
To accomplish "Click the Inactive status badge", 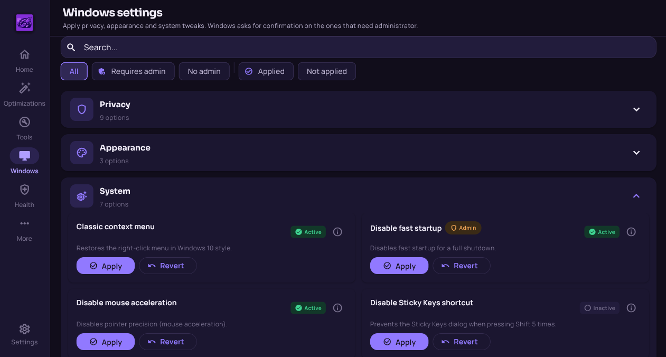I will [x=599, y=308].
